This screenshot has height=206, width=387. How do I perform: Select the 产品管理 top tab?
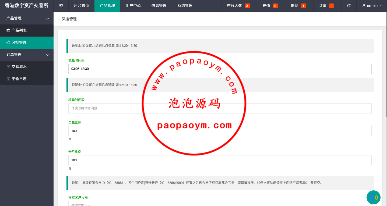107,6
